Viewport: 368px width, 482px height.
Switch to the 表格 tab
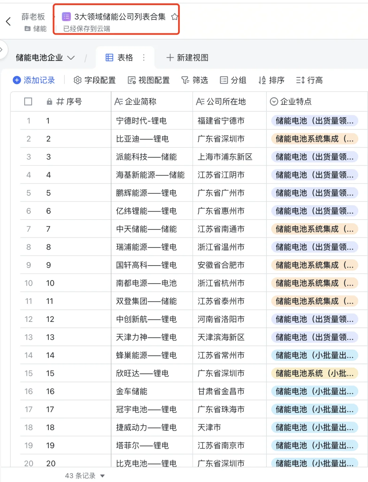pyautogui.click(x=126, y=57)
